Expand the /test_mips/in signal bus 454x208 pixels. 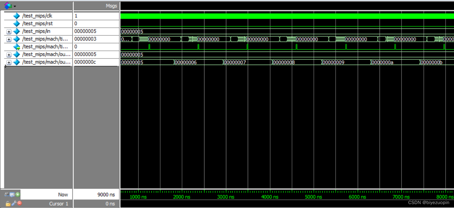9,31
